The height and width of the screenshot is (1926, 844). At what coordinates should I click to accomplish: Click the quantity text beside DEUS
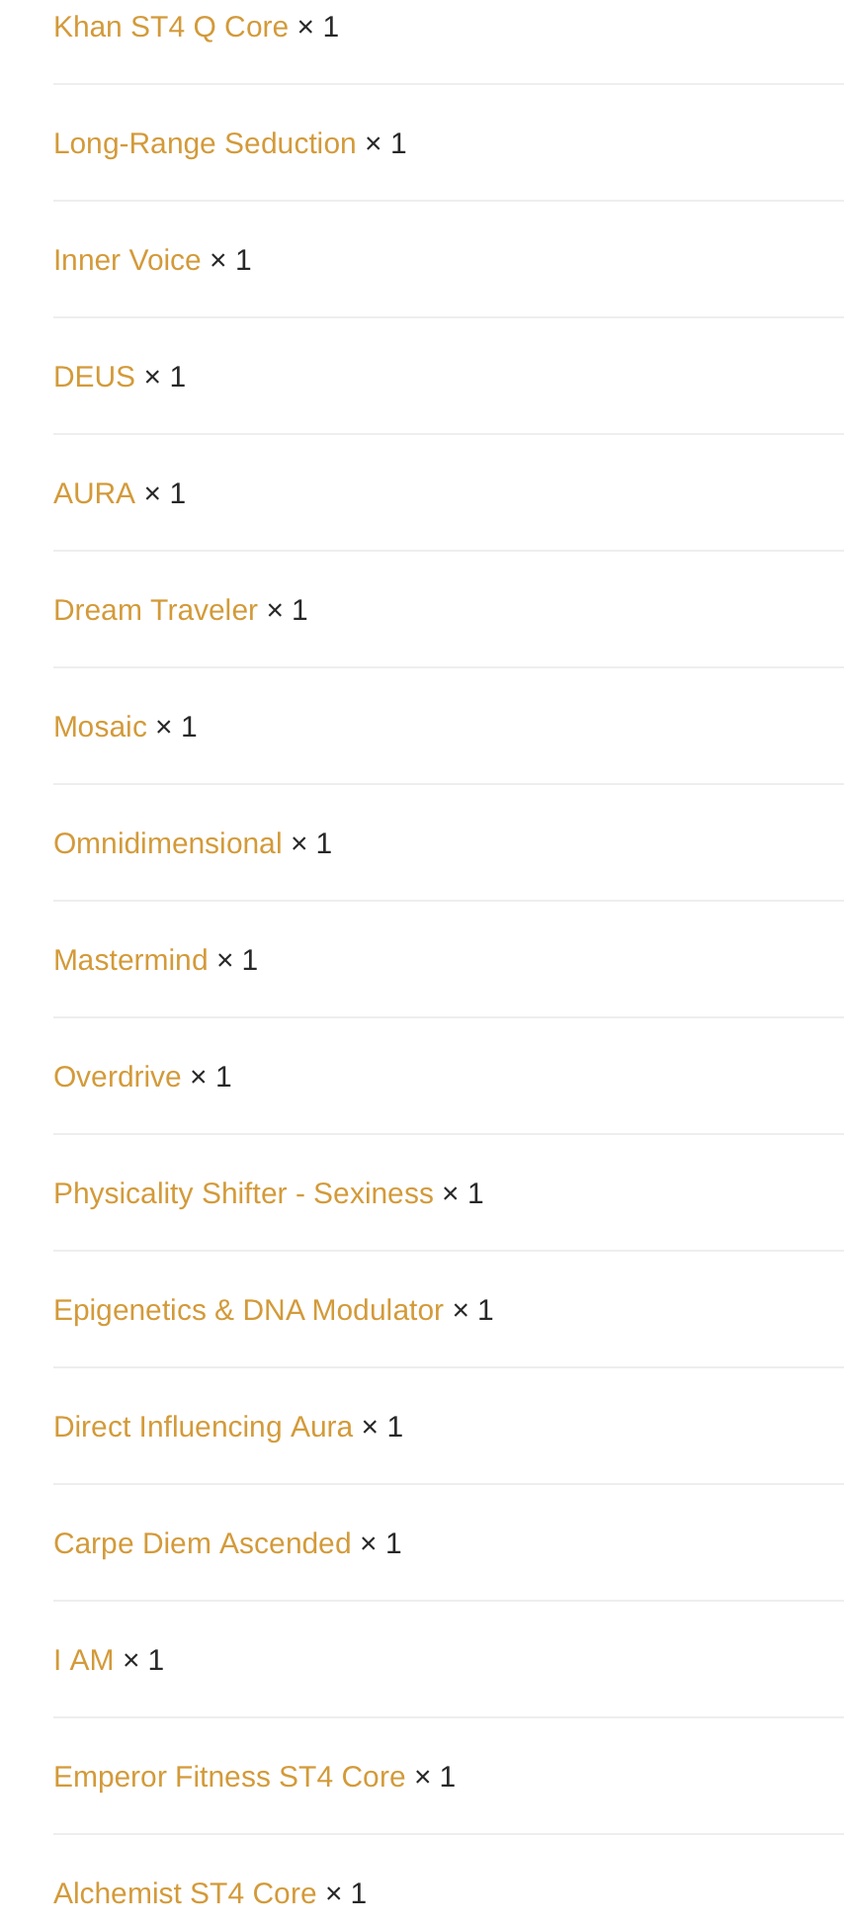coord(165,377)
